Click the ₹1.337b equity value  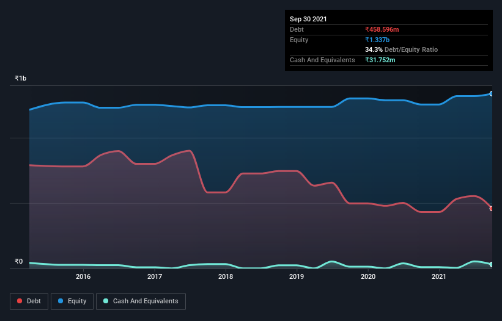[x=377, y=40]
